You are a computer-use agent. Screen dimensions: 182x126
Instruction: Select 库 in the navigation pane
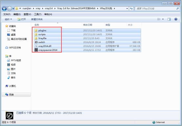click(10, 56)
